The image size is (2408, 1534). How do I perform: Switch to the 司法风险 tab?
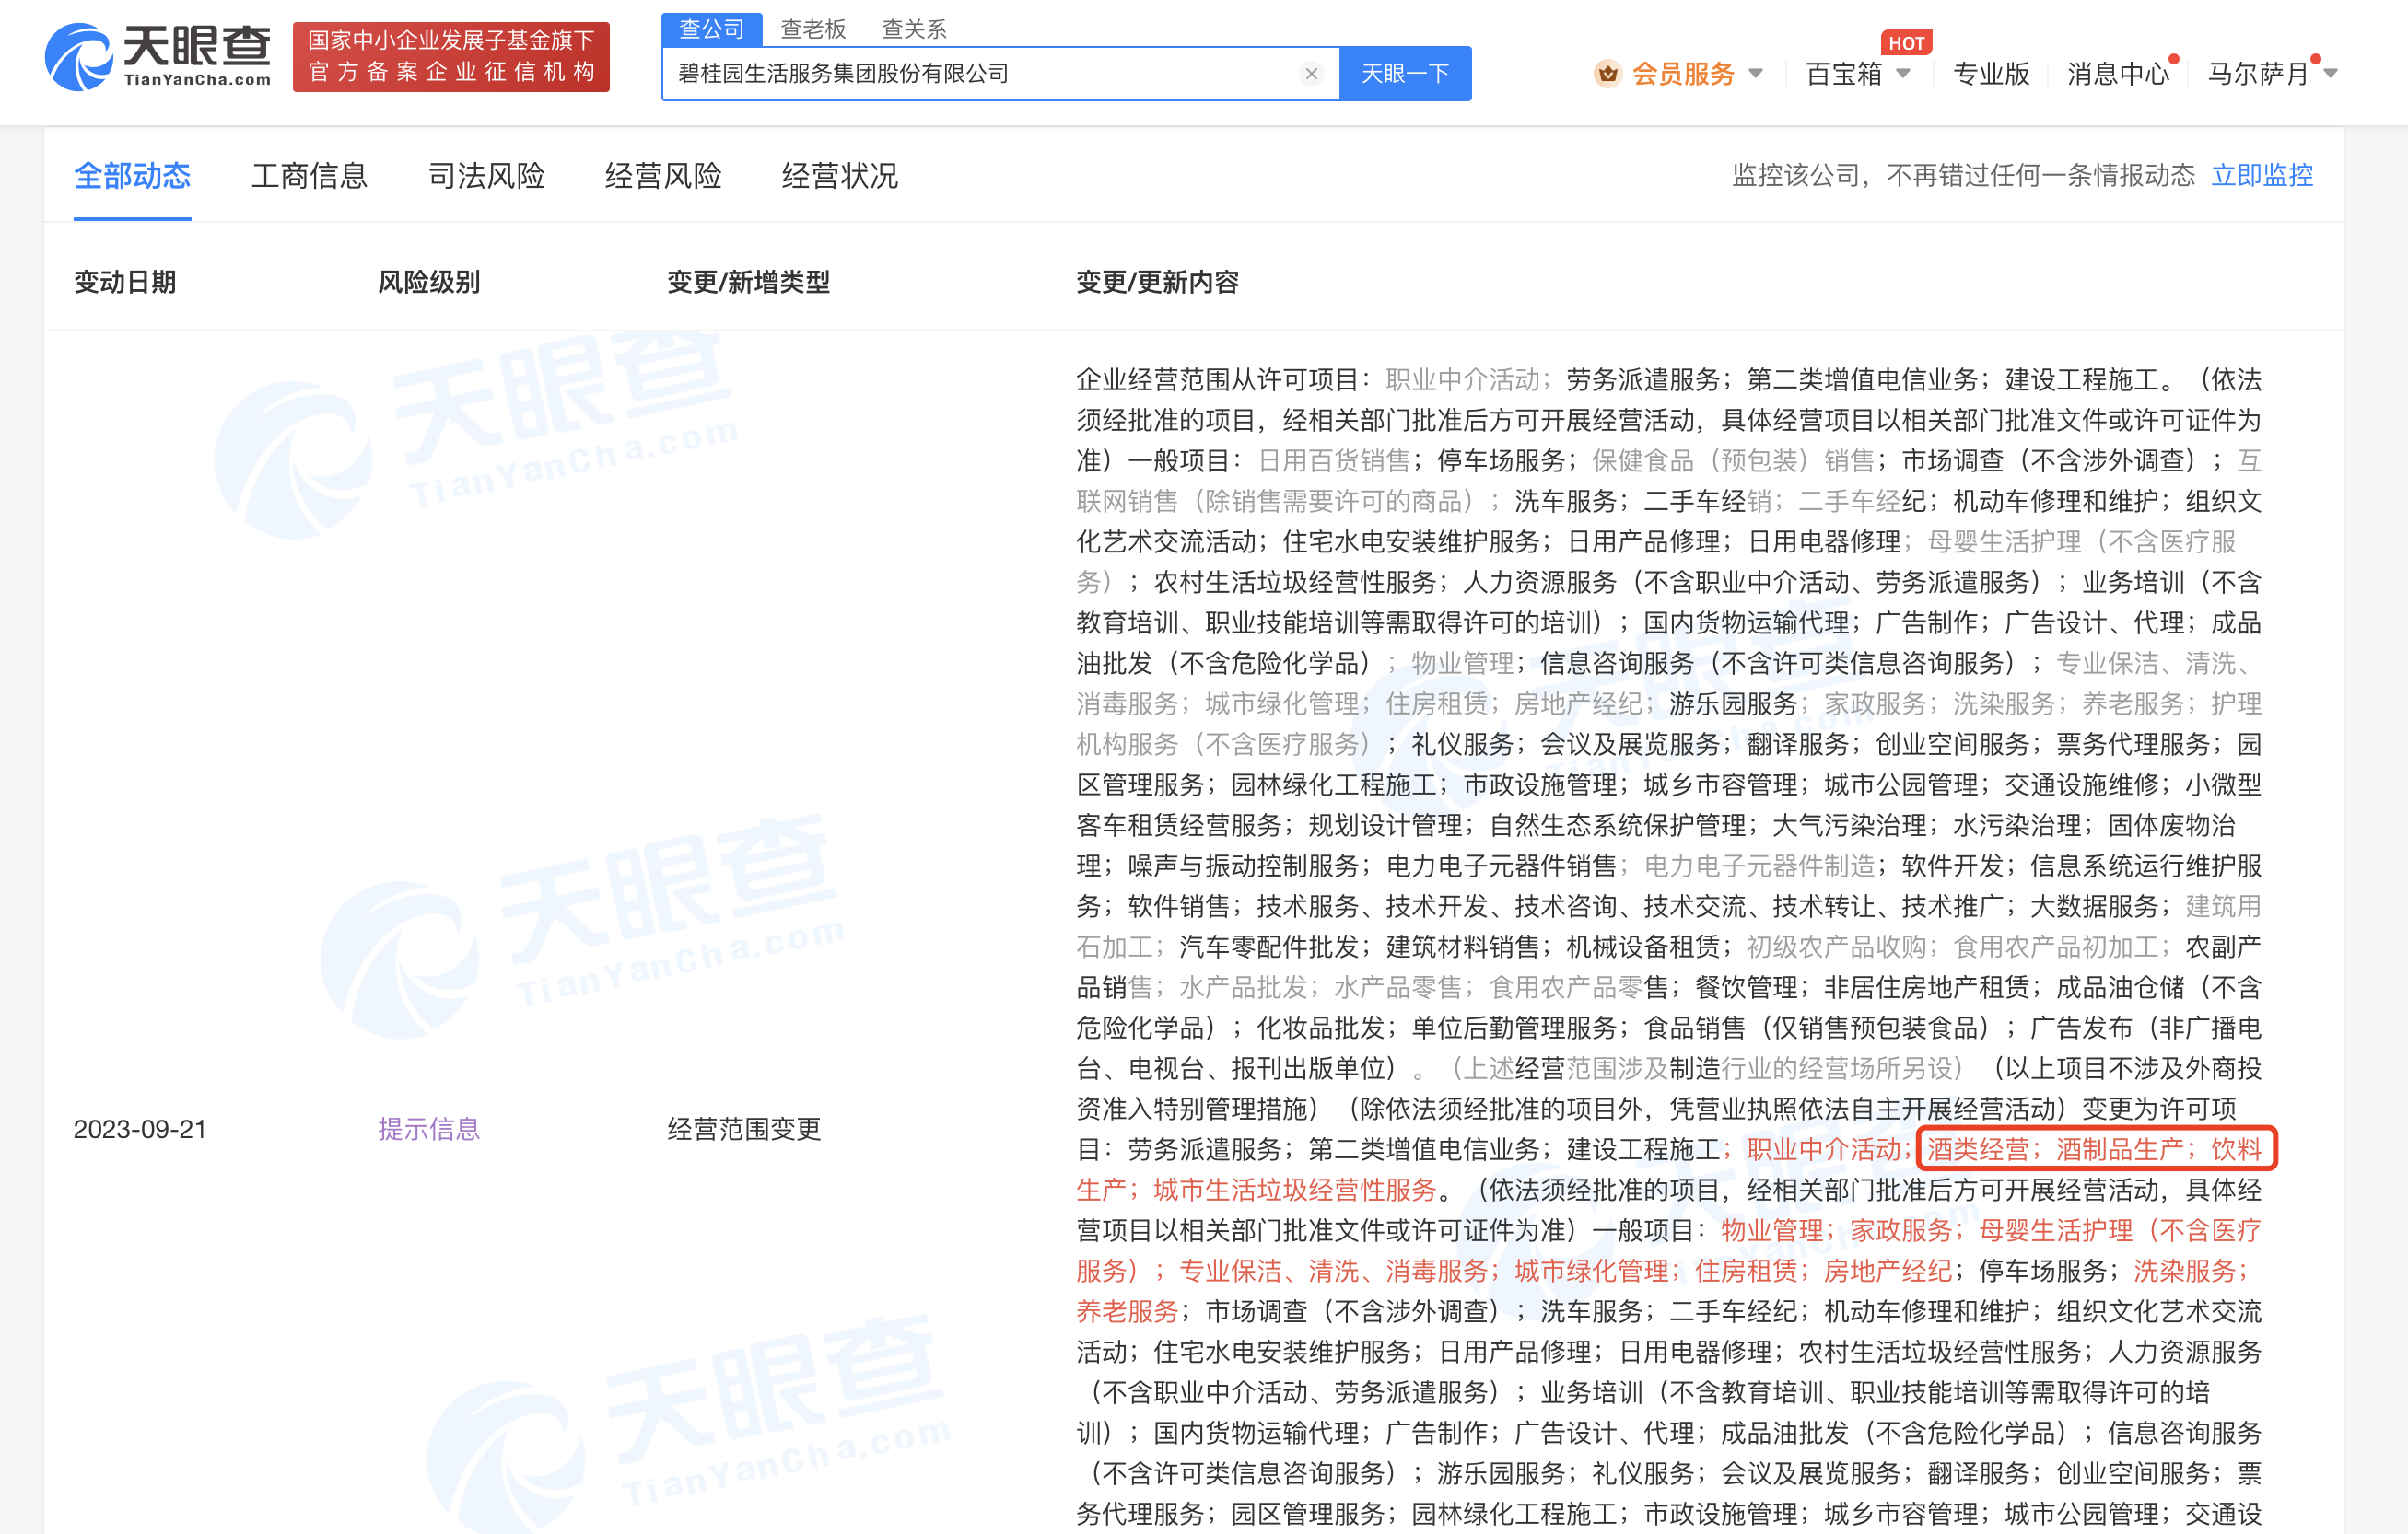486,176
